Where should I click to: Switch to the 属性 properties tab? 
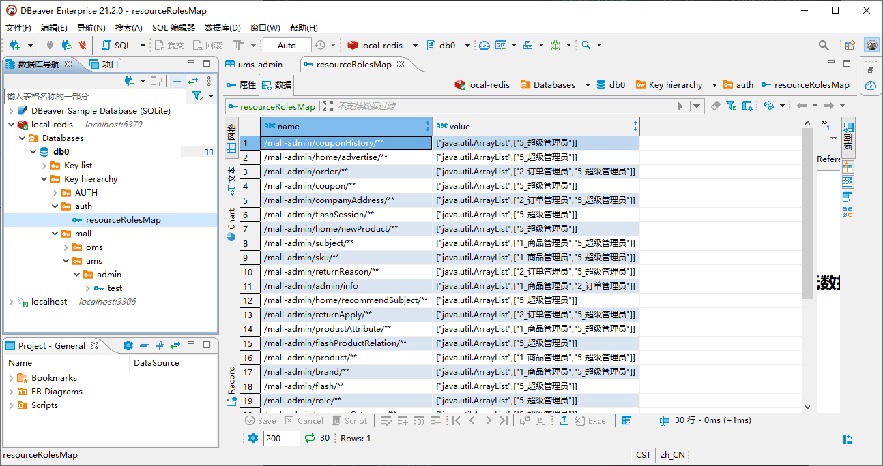pyautogui.click(x=241, y=85)
